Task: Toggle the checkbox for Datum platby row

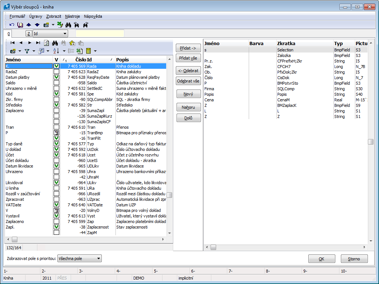Action: (x=56, y=77)
